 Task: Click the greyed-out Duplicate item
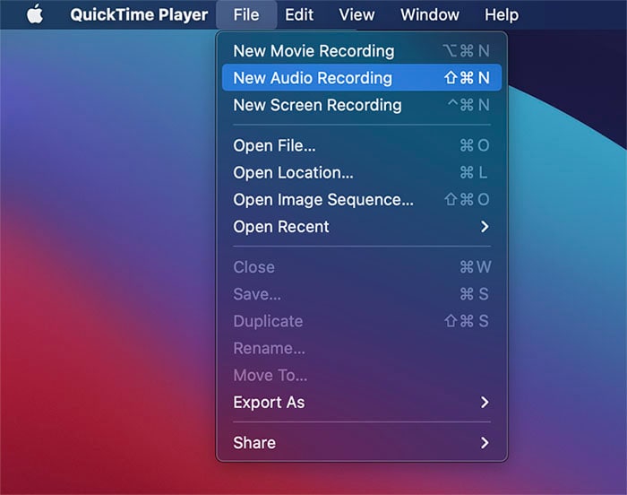point(362,321)
